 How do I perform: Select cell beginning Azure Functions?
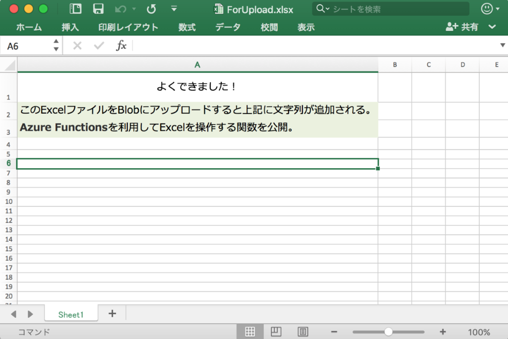197,129
